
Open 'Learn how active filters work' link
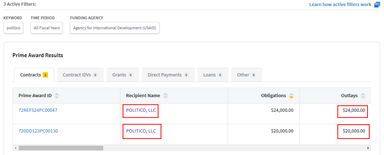pos(340,4)
